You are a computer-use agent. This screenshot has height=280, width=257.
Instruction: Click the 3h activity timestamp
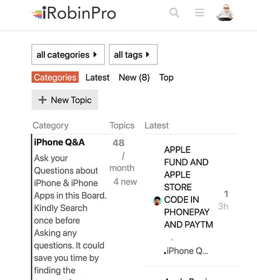pos(223,207)
